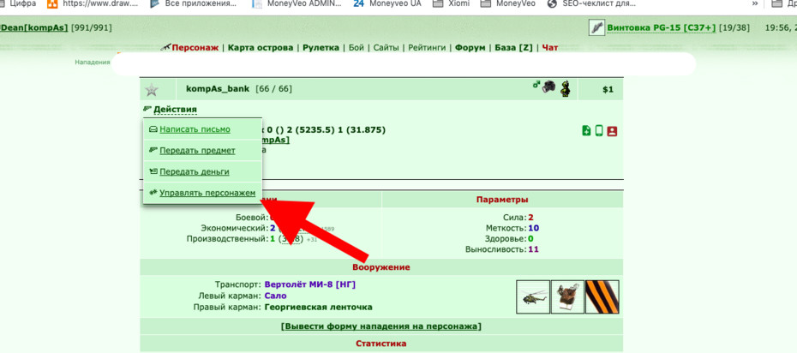
Task: Click the Сало left pocket link
Action: pyautogui.click(x=275, y=296)
